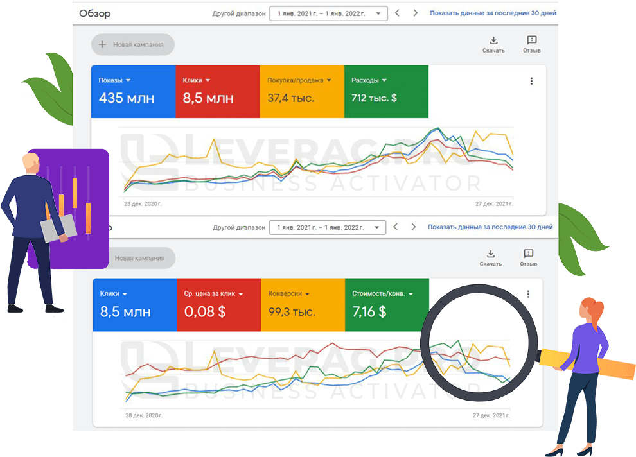
Task: Open the three-dot menu of the lower chart card
Action: [x=528, y=294]
